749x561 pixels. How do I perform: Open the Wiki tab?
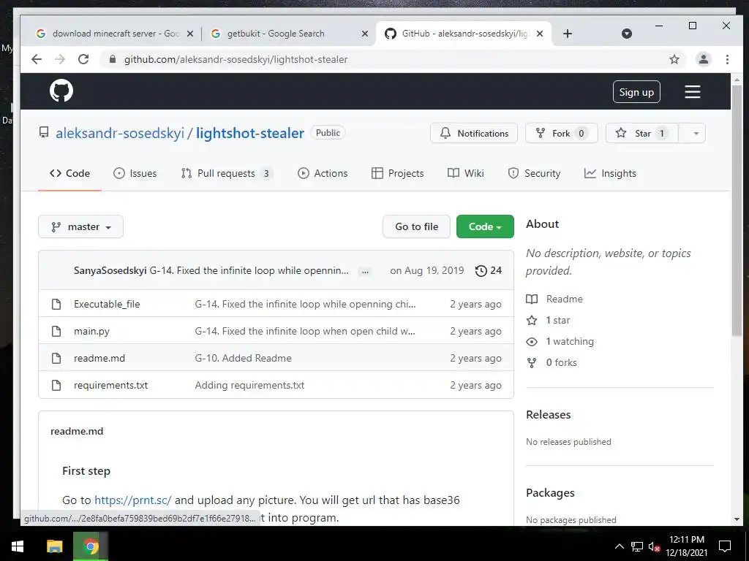point(465,173)
